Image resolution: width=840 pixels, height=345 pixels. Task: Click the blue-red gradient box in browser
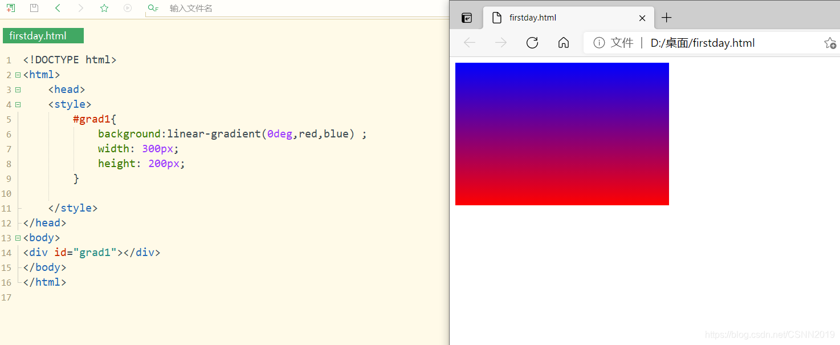(562, 134)
